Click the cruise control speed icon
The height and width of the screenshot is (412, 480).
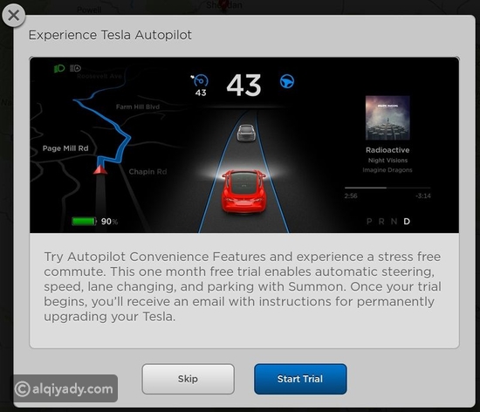click(200, 81)
